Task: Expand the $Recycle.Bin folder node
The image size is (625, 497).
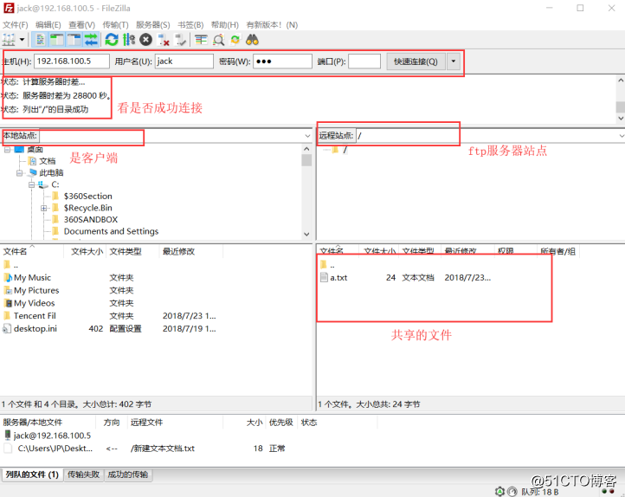Action: [x=43, y=208]
